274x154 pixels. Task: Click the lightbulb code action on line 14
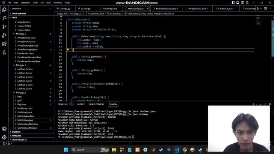[x=68, y=50]
